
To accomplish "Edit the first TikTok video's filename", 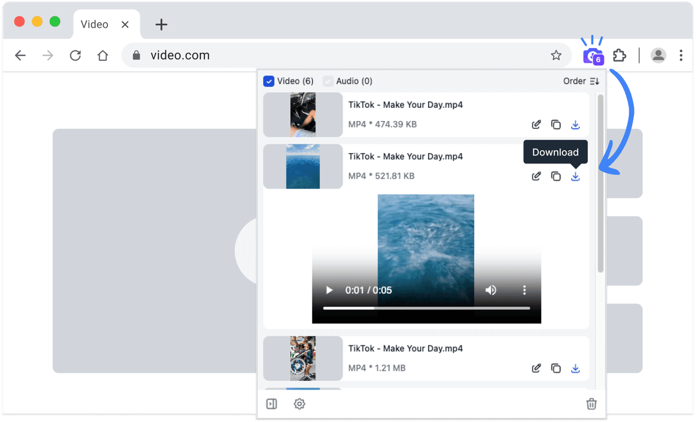I will pyautogui.click(x=536, y=124).
